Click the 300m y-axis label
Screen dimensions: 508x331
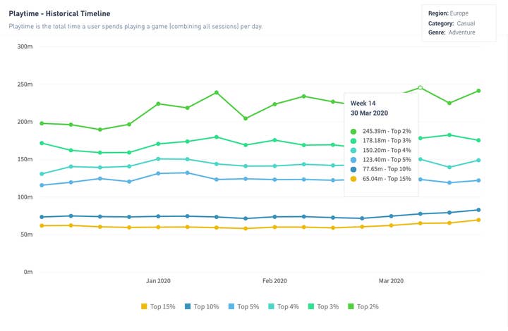[25, 46]
